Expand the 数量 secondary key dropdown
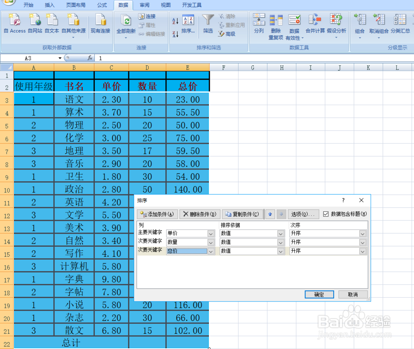414x349 pixels. [x=211, y=242]
